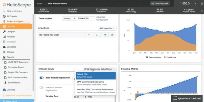The width and height of the screenshot is (204, 102).
Task: Toggle Production series in chart legend
Action: [x=170, y=57]
